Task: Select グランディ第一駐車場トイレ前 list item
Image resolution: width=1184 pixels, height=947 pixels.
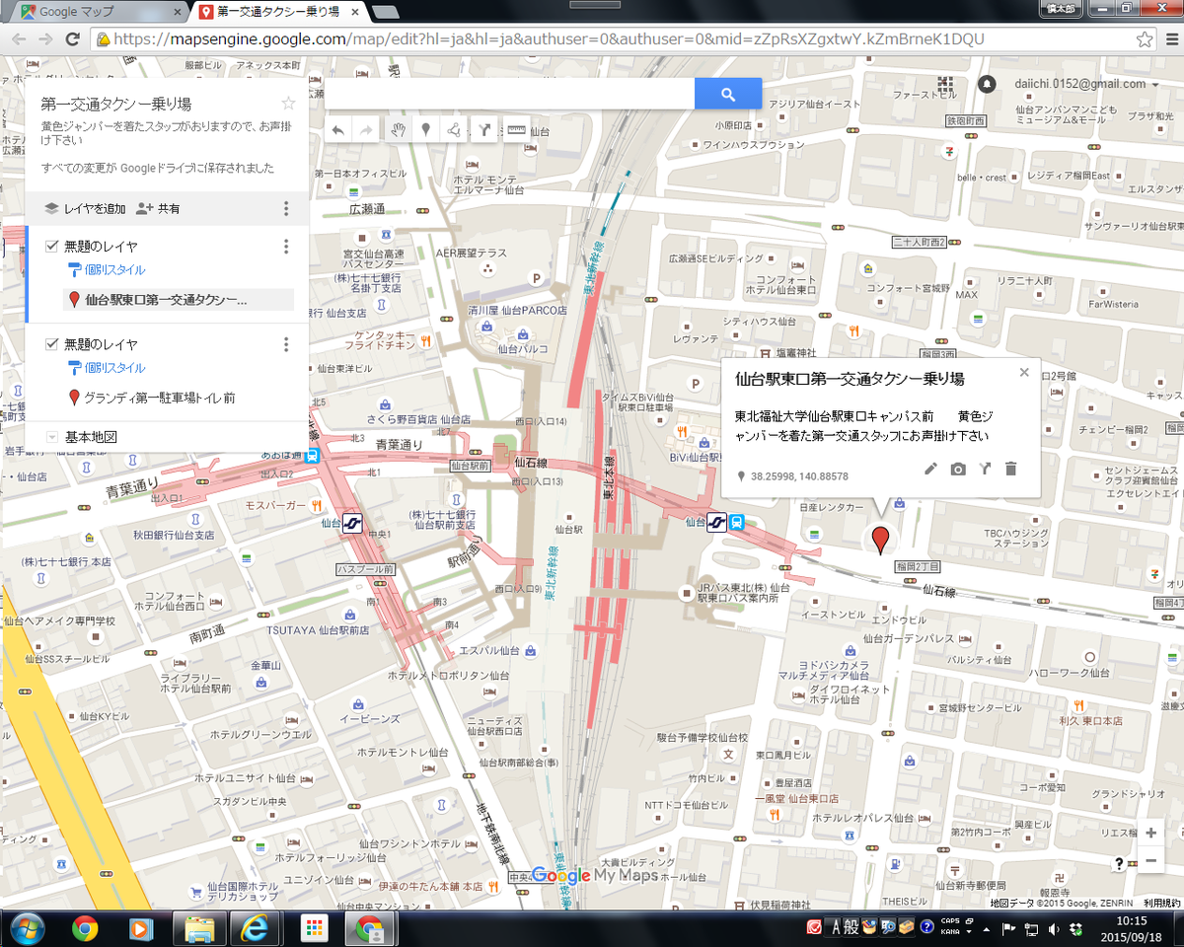Action: (159, 398)
